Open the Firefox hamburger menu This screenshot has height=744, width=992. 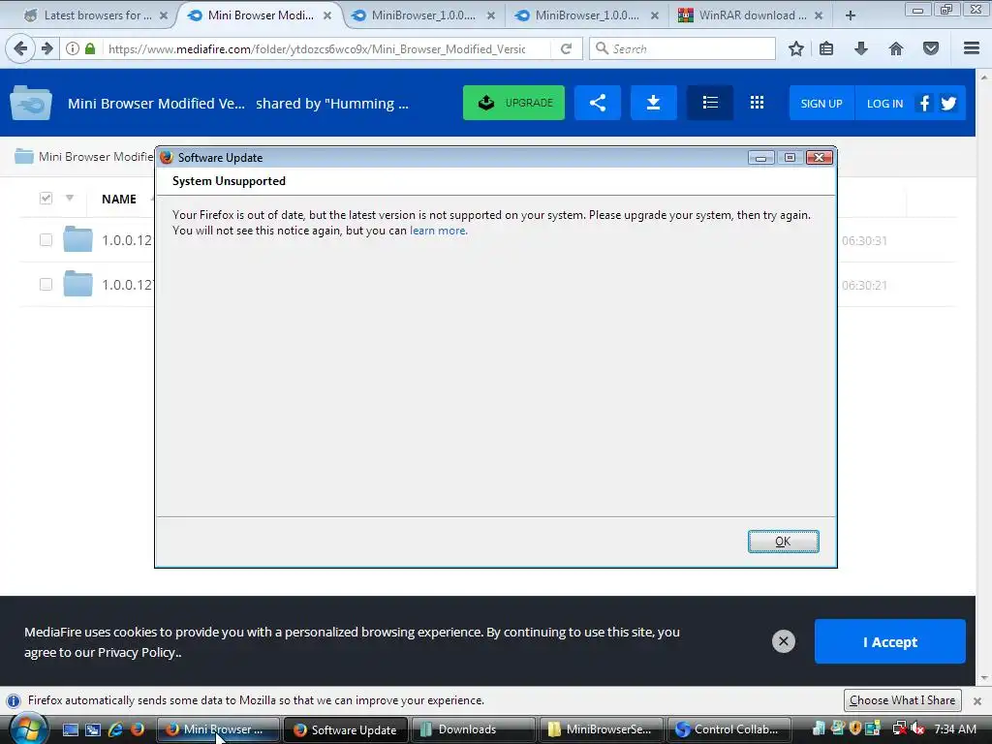[972, 48]
